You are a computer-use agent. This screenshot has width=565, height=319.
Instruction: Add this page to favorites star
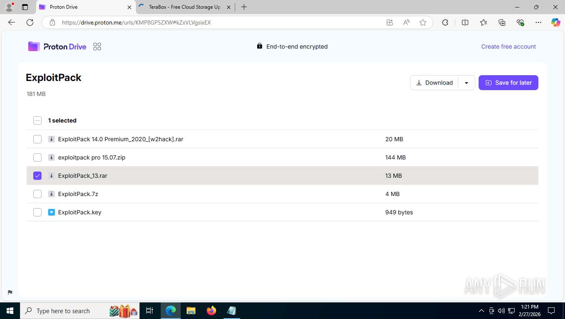point(423,22)
